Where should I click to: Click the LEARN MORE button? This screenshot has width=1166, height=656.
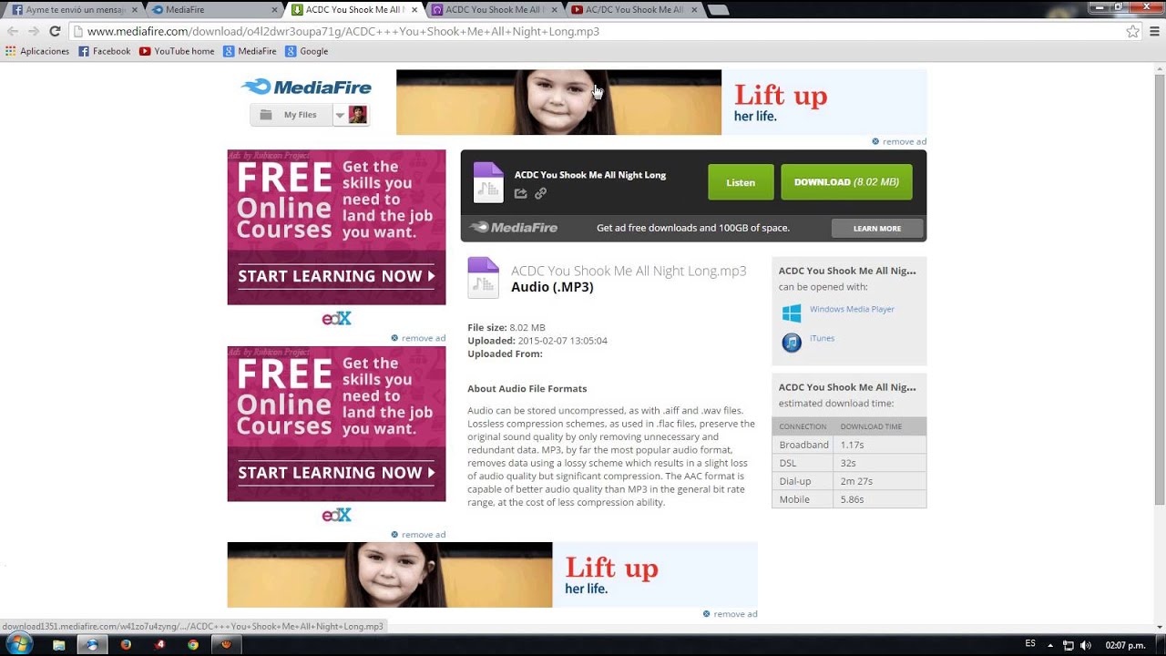coord(877,228)
